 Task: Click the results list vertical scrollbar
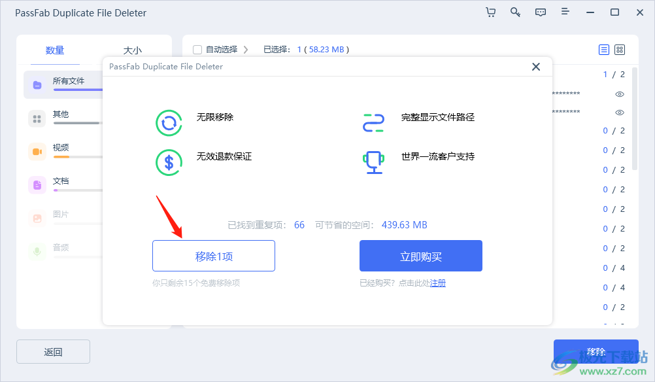pyautogui.click(x=635, y=118)
